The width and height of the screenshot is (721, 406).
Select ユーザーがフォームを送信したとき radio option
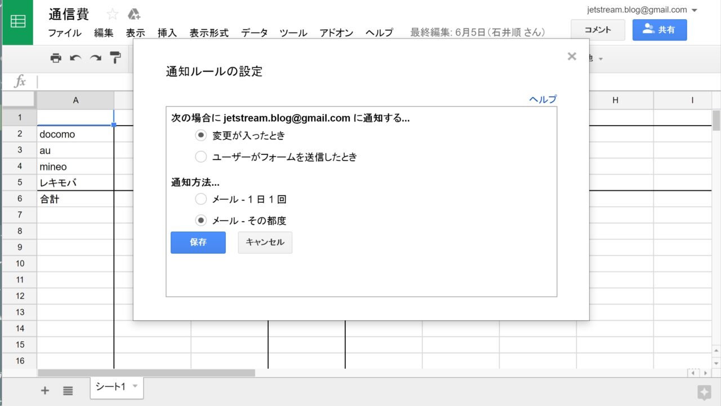click(x=201, y=157)
